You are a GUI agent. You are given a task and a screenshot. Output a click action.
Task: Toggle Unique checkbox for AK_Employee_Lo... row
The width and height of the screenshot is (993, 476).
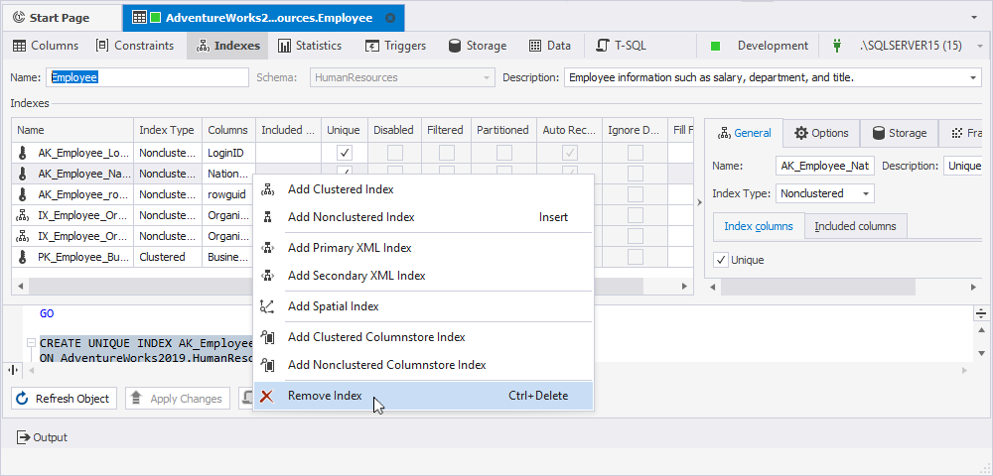pyautogui.click(x=345, y=153)
